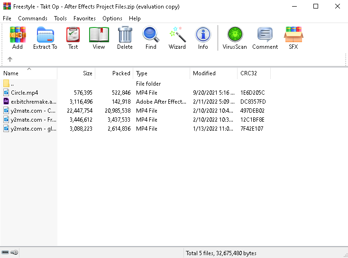Open the Comment toolbar icon
The width and height of the screenshot is (348, 258).
[x=265, y=35]
